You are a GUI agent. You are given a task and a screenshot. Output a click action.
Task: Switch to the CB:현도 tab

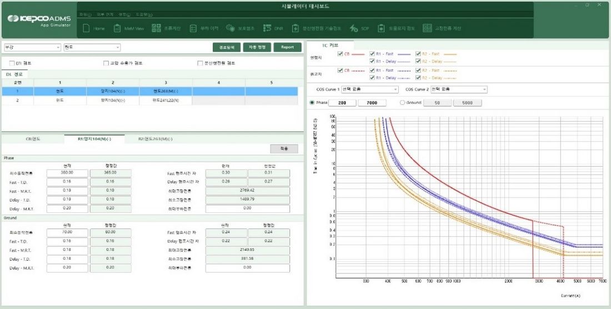pos(33,139)
